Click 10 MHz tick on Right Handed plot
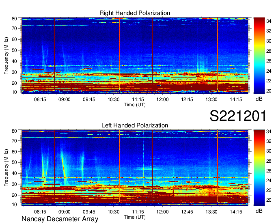276x224 pixels. pos(14,92)
